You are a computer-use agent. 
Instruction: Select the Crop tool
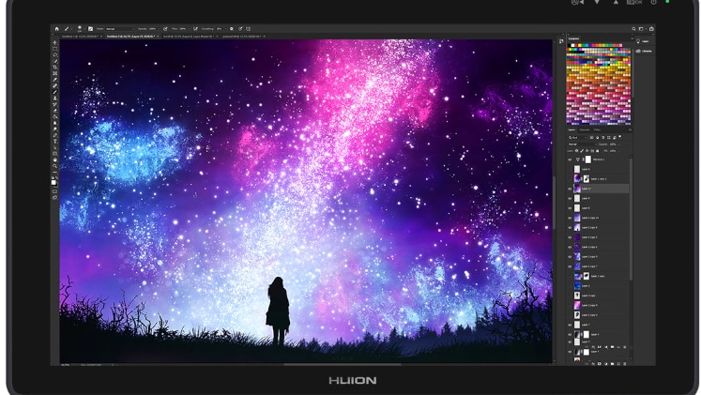tap(55, 67)
